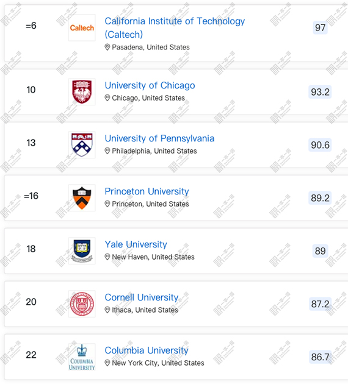Click the location pin icon beside Ithaca
The width and height of the screenshot is (348, 384).
click(107, 310)
